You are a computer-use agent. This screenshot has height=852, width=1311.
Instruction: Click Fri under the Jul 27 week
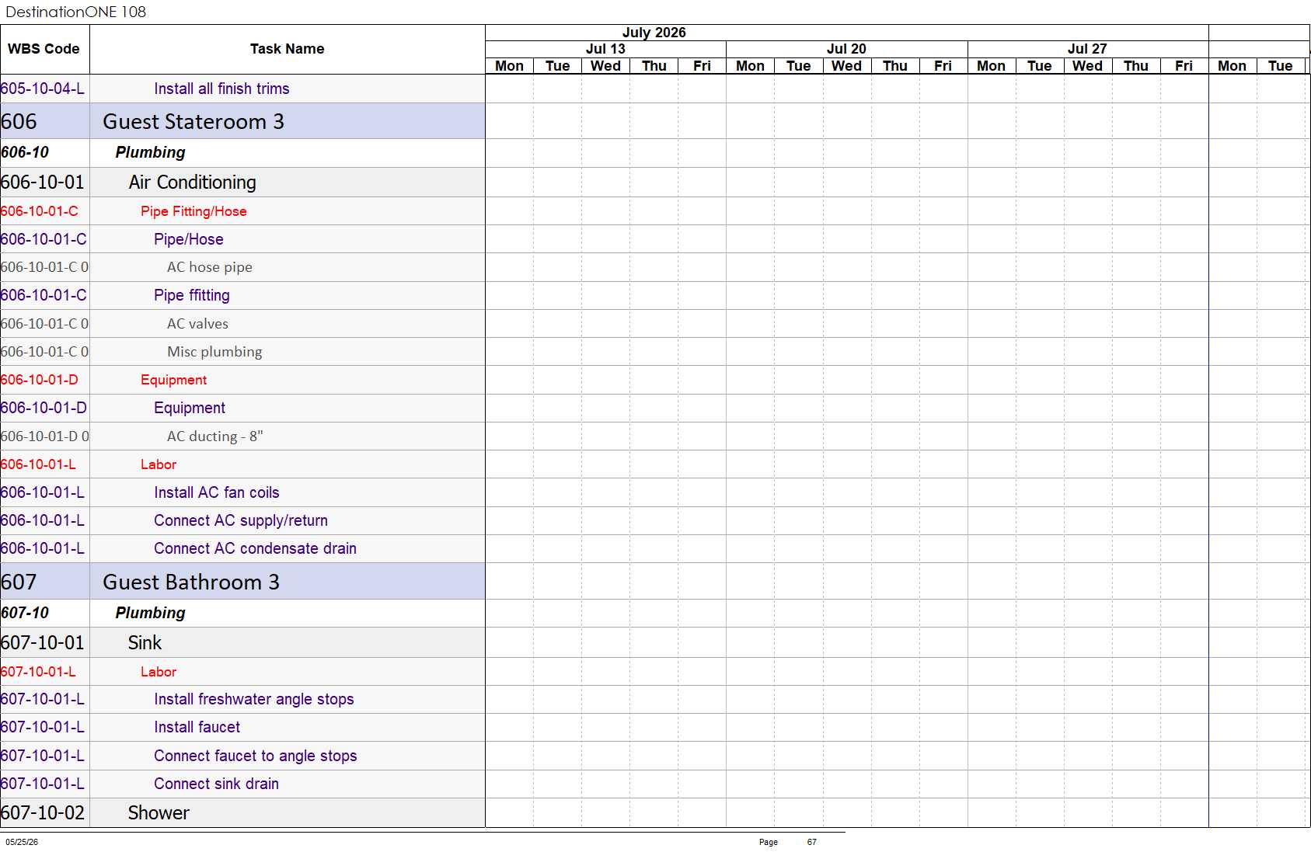1184,66
